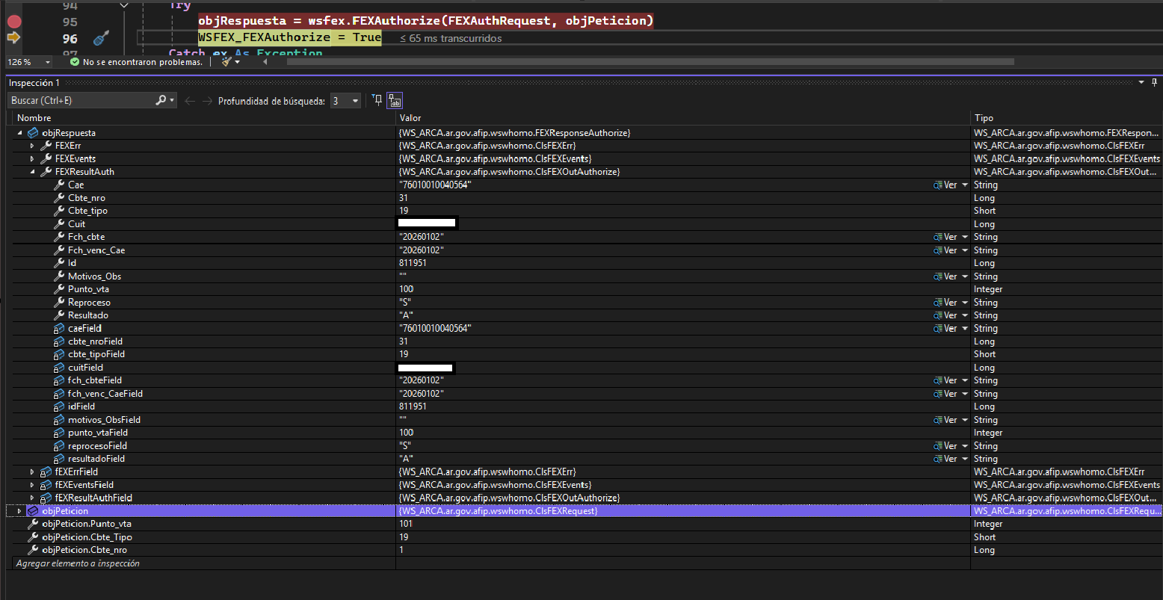Click the auto-hide pin icon of the Inspección panel
Image resolution: width=1163 pixels, height=600 pixels.
[x=1154, y=82]
